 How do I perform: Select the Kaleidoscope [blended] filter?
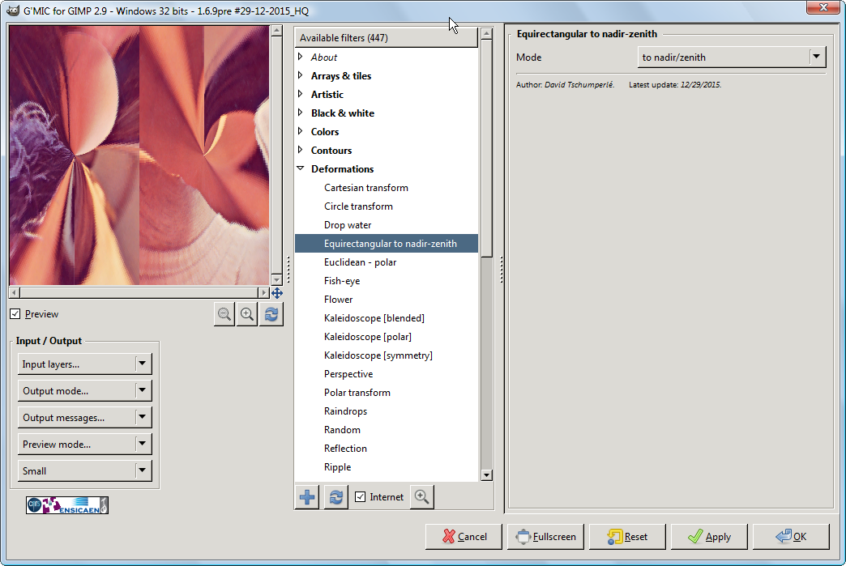[x=387, y=318]
